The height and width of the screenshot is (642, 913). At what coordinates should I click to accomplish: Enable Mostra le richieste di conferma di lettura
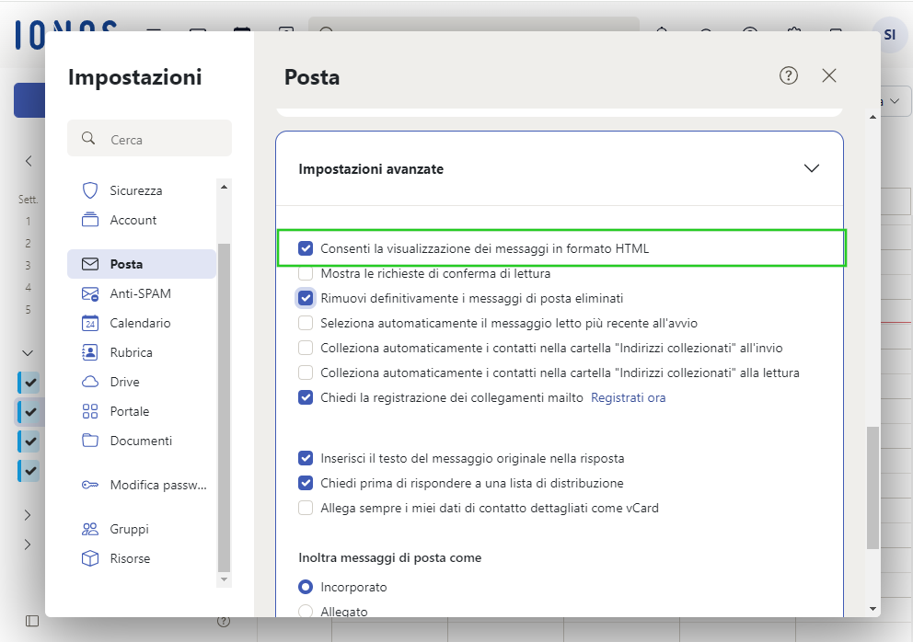coord(306,273)
